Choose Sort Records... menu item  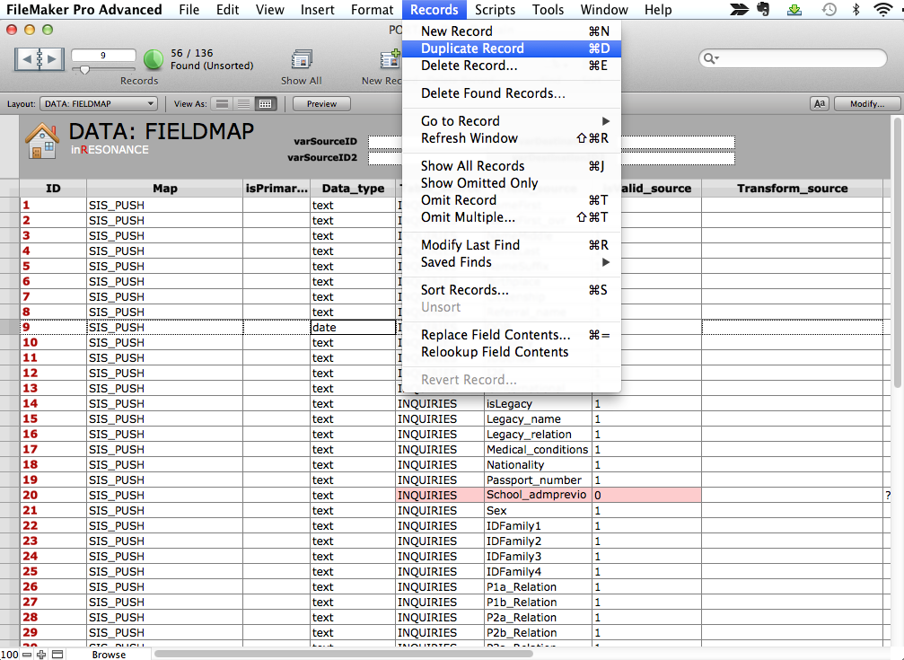click(512, 290)
